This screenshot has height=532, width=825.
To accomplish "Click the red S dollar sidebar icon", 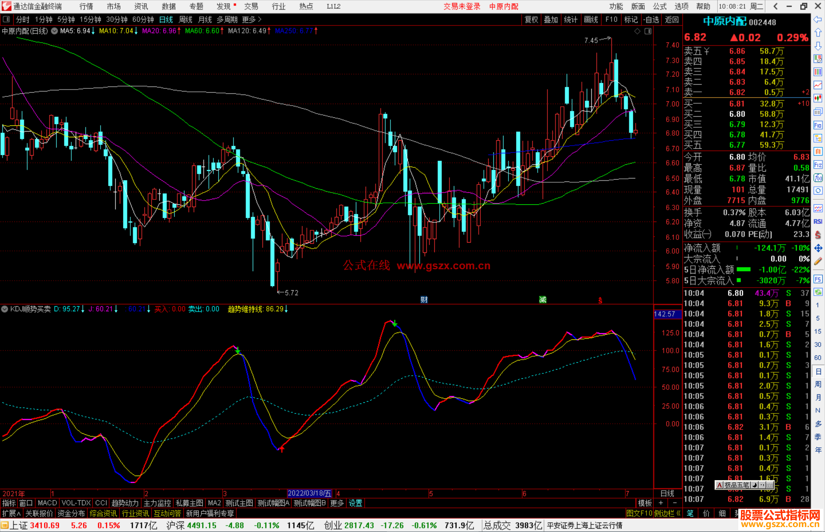I will tap(818, 235).
